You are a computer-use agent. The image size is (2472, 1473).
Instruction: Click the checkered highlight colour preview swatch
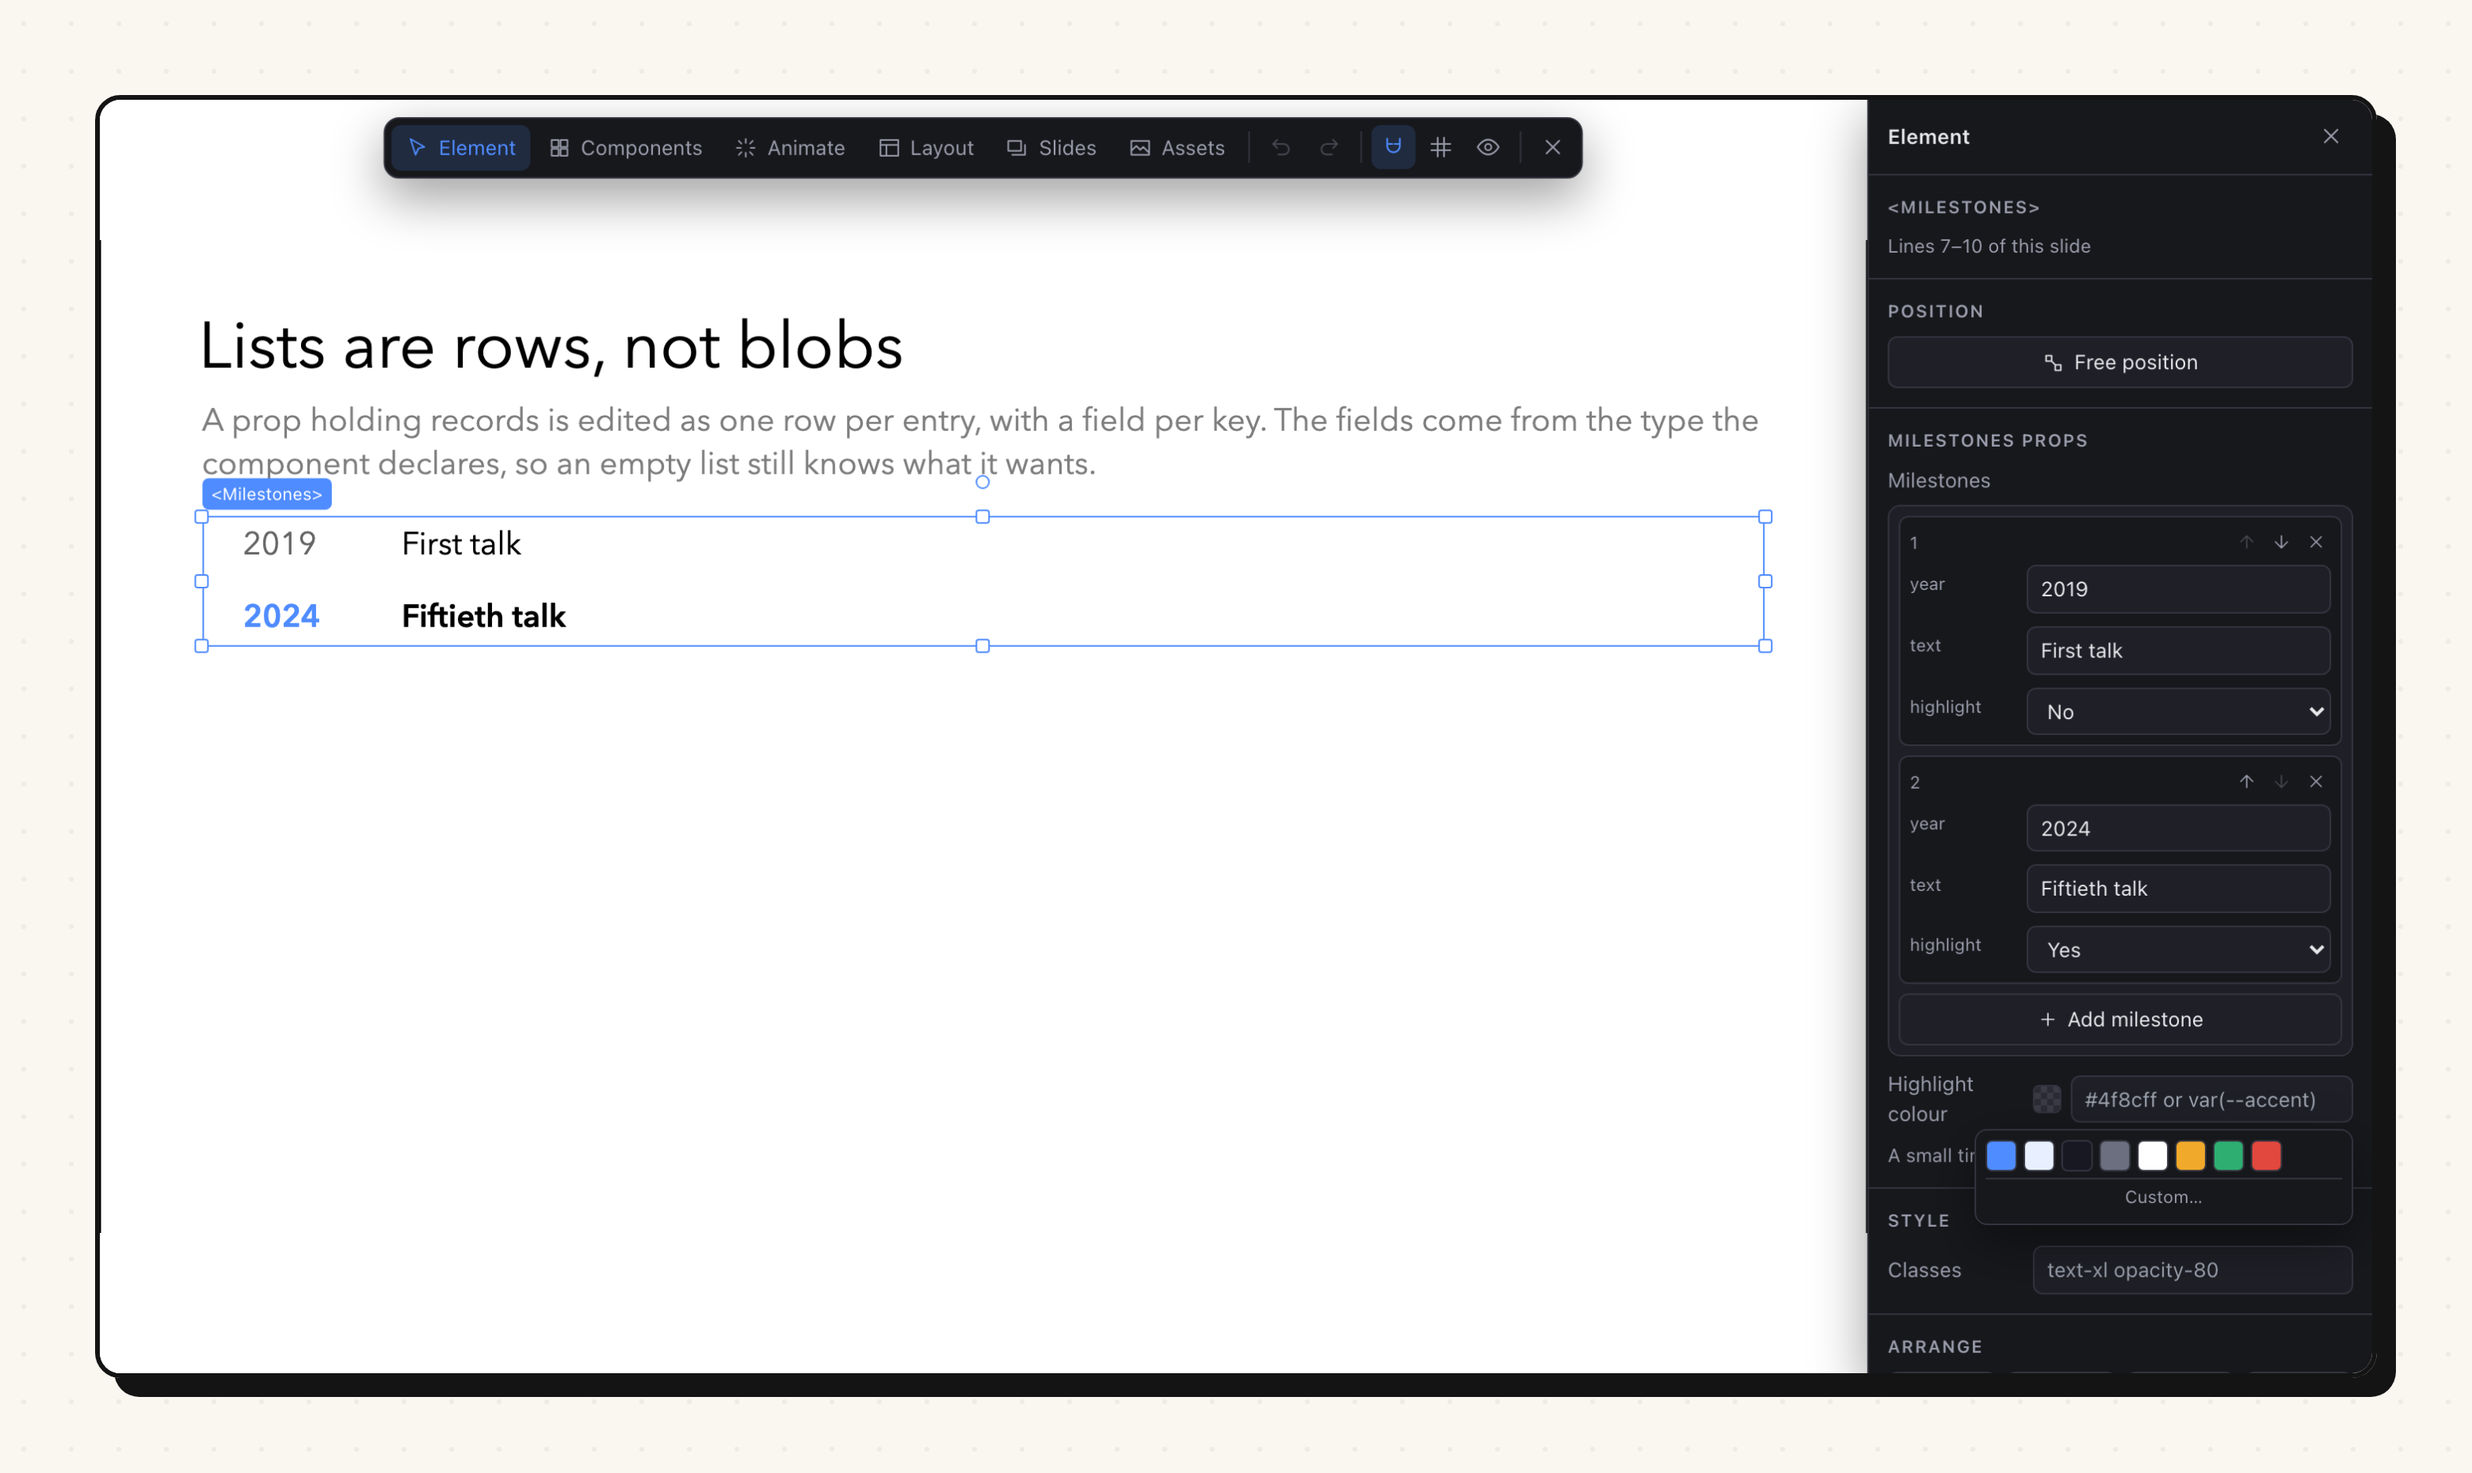2047,1100
